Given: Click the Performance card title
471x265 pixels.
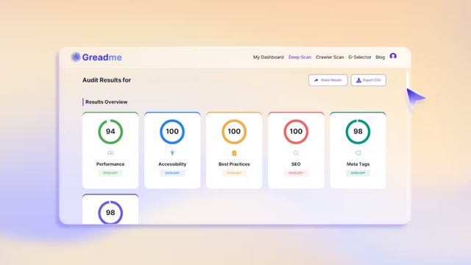Looking at the screenshot, I should pos(110,164).
